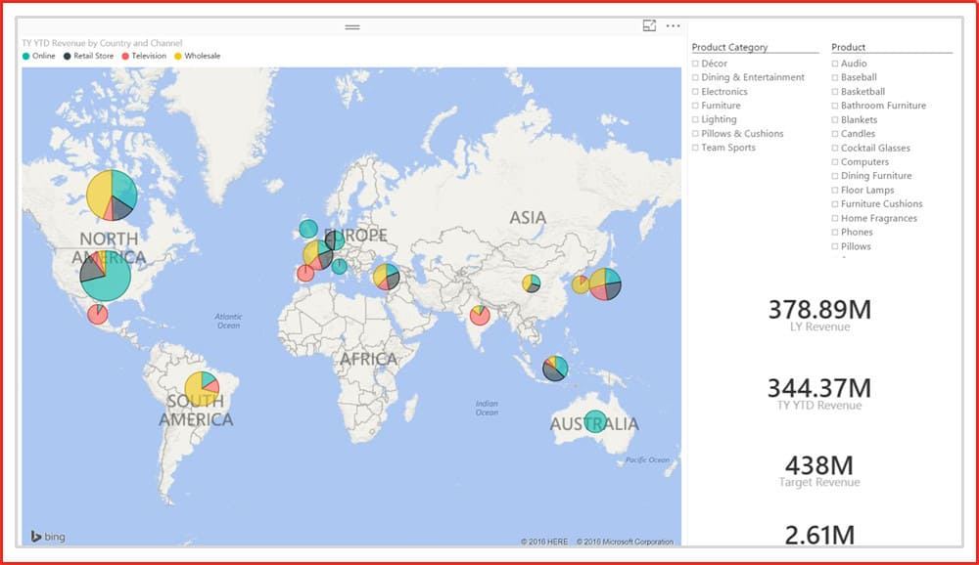
Task: Select the Wholesale legend entry
Action: pyautogui.click(x=202, y=57)
